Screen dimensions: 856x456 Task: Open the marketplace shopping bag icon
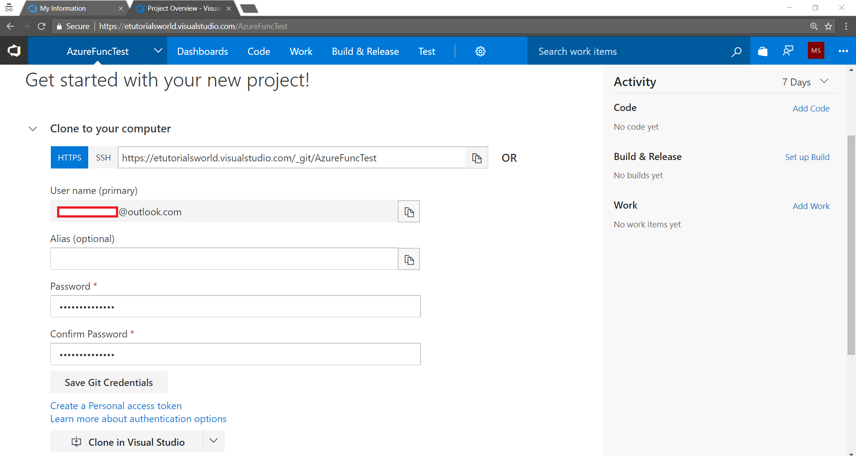click(763, 51)
